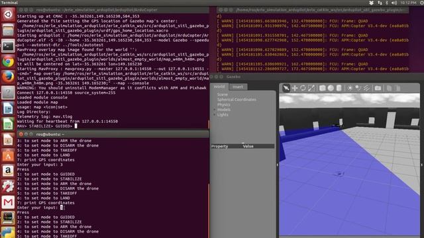This screenshot has height=238, width=424.
Task: Select Physics in Gazebo world tree
Action: [x=224, y=104]
